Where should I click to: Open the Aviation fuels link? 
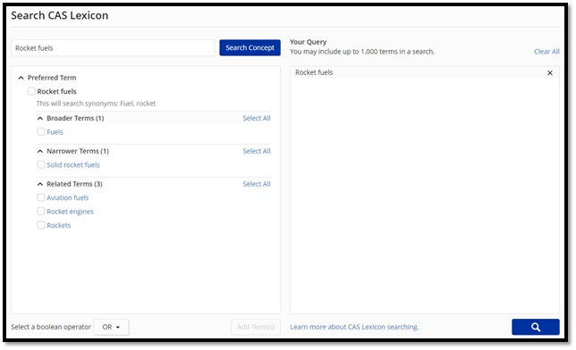[x=68, y=197]
